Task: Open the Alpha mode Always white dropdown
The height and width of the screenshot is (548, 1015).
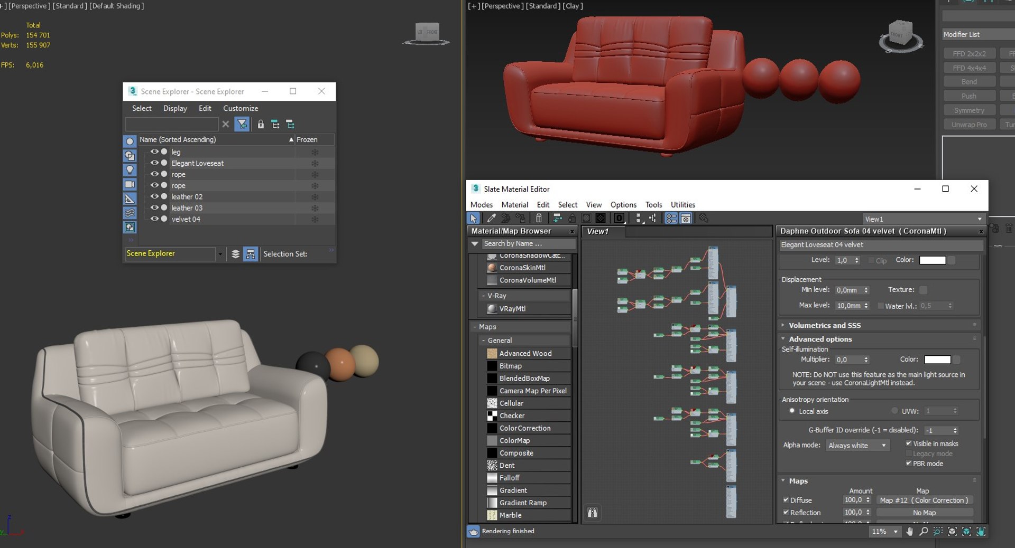Action: click(858, 446)
